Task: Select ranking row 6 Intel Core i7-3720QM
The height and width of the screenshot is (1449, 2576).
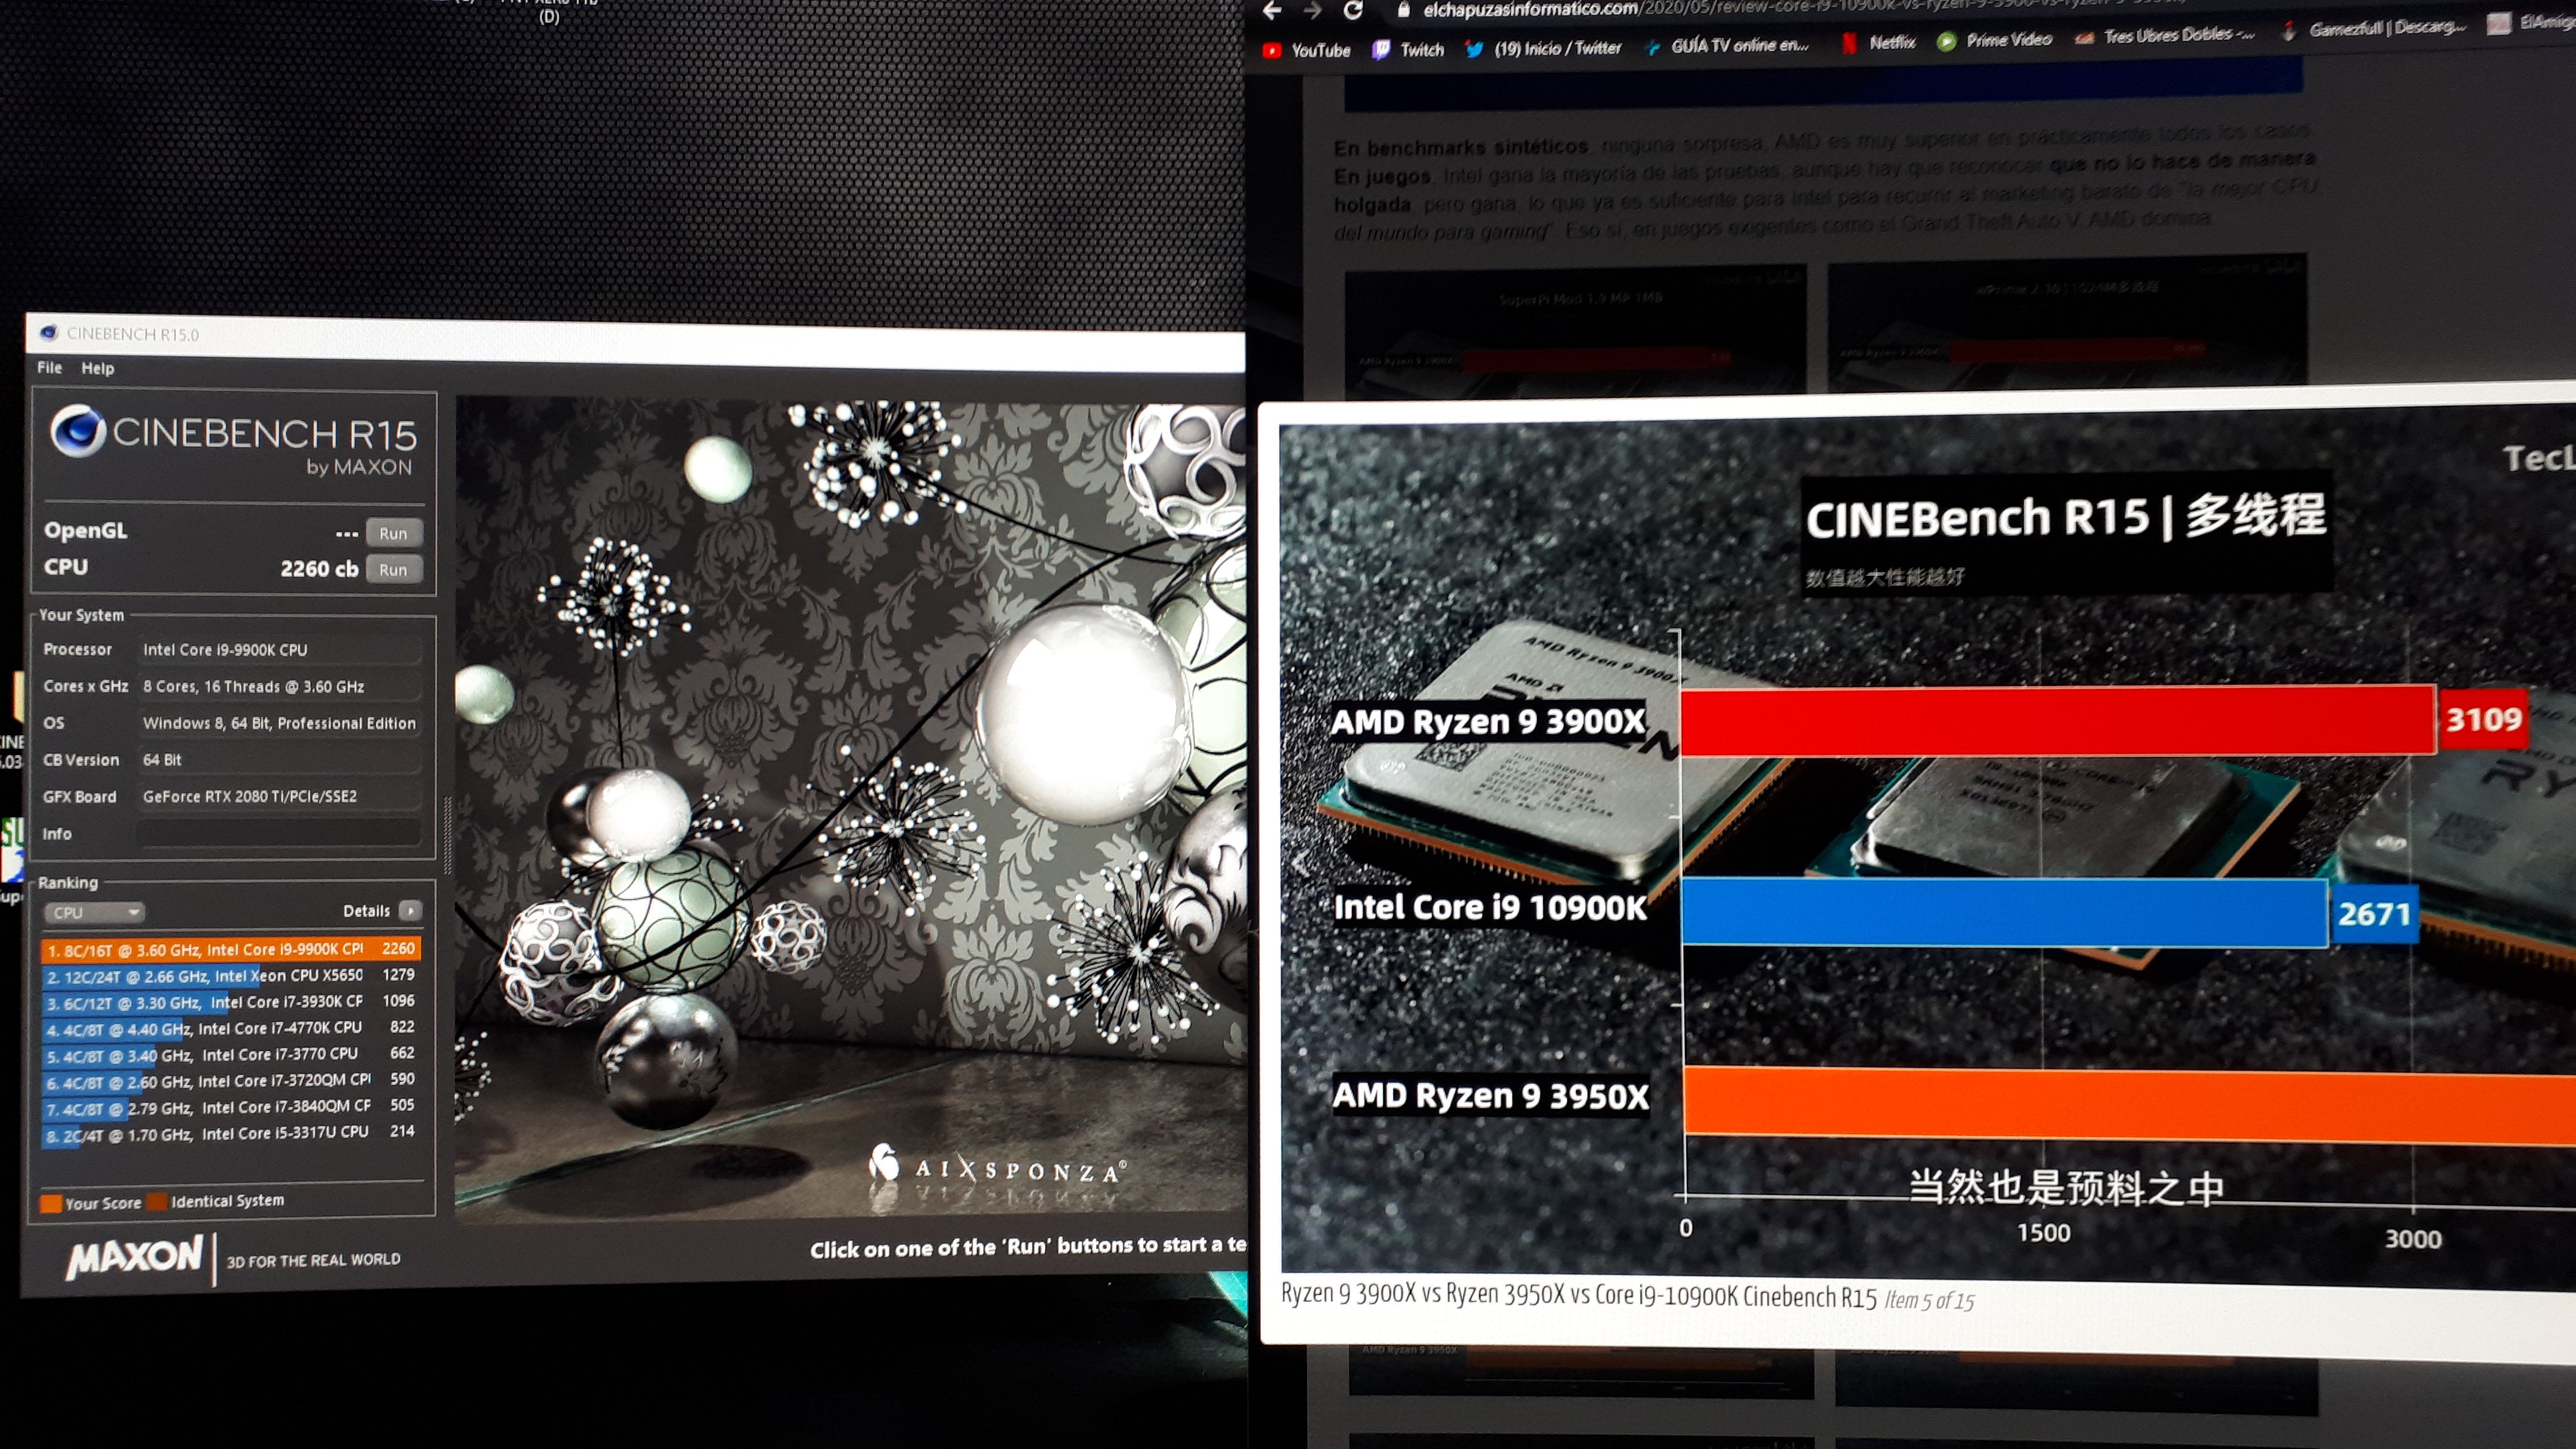Action: tap(230, 1081)
